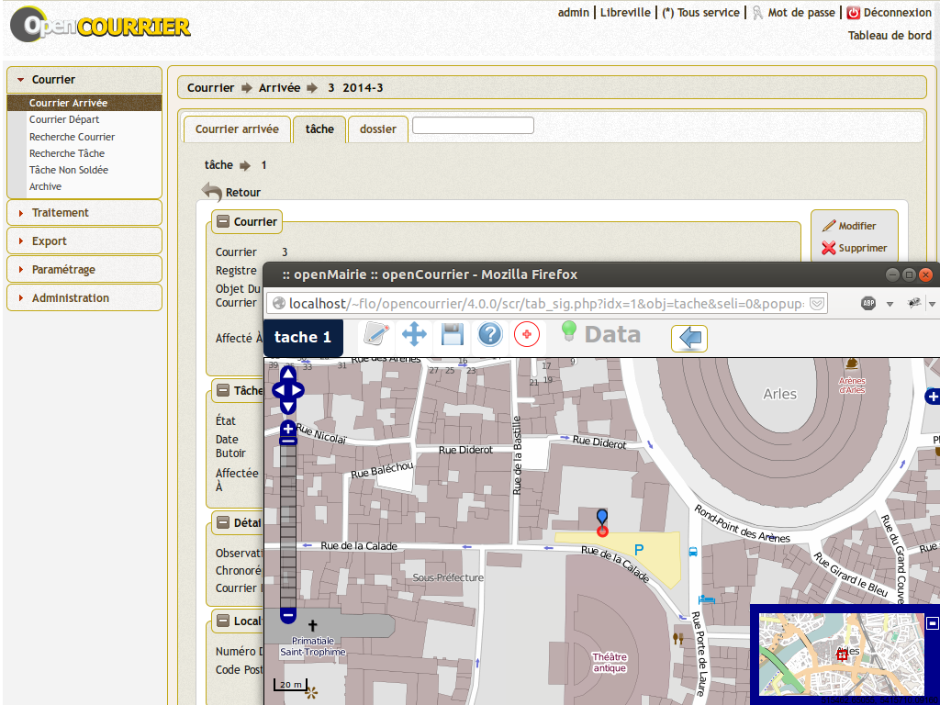Pan the map up with arrow

[288, 375]
